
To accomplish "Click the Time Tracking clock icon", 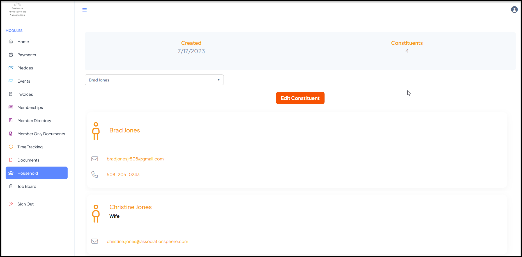I will pyautogui.click(x=11, y=147).
